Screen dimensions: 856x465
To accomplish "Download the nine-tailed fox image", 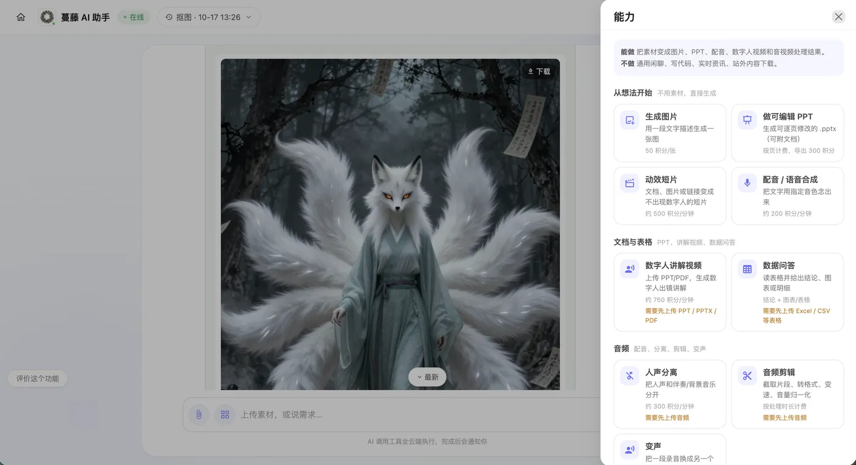I will coord(539,71).
